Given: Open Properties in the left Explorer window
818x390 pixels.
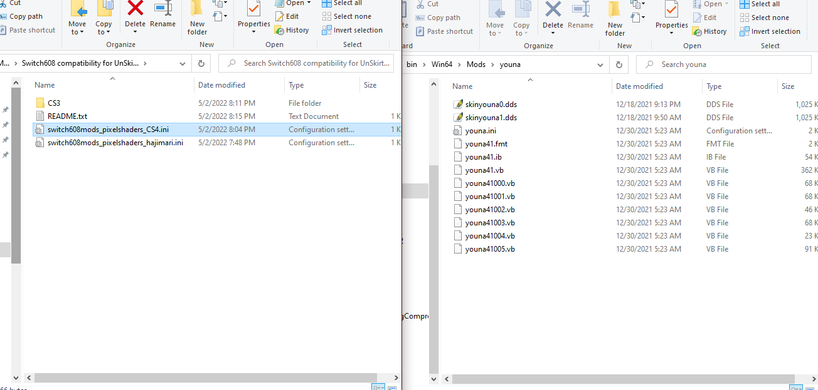Looking at the screenshot, I should point(253,15).
